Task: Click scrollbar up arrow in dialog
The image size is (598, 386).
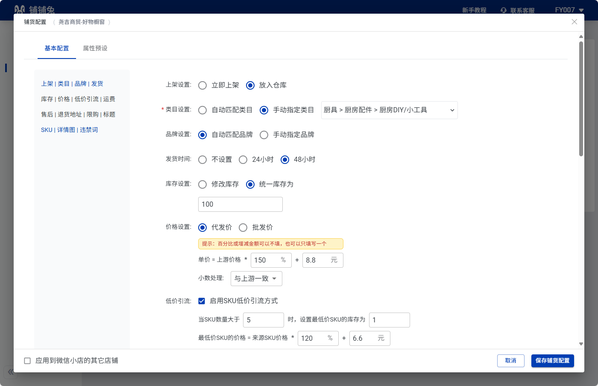Action: coord(581,37)
